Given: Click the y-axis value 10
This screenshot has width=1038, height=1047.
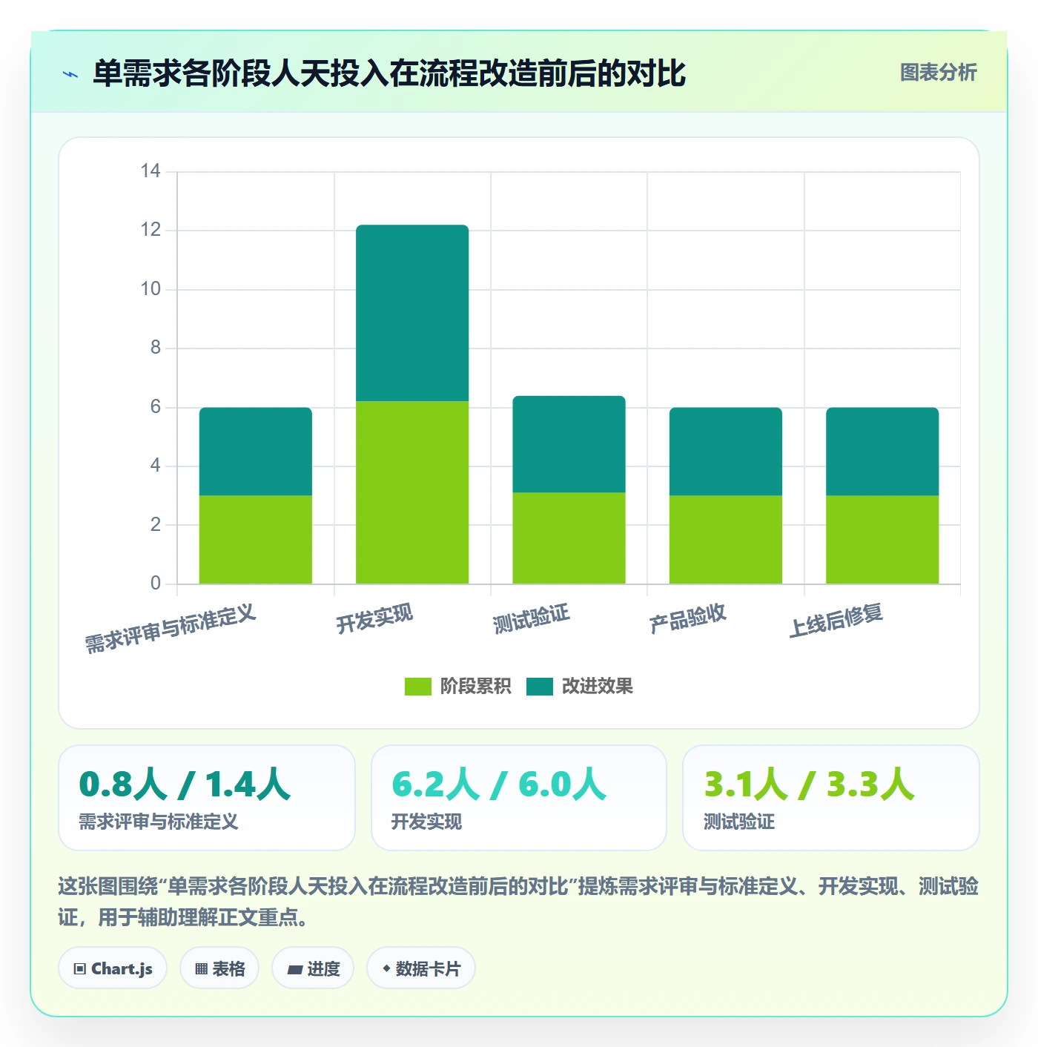Looking at the screenshot, I should pyautogui.click(x=151, y=289).
